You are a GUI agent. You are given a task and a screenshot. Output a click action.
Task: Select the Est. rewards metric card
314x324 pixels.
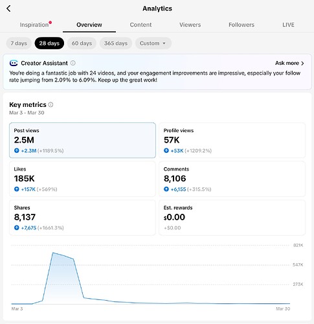pos(232,218)
